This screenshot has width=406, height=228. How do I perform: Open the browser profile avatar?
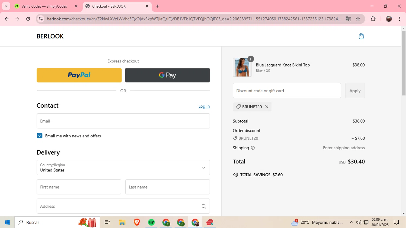tap(389, 19)
